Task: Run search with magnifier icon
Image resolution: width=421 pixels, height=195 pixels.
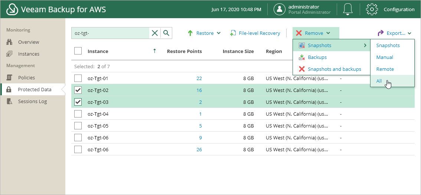Action: [x=166, y=33]
